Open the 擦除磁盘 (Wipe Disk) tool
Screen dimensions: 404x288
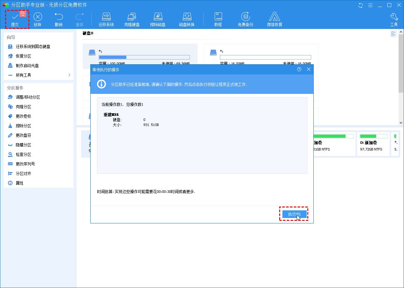click(x=158, y=19)
